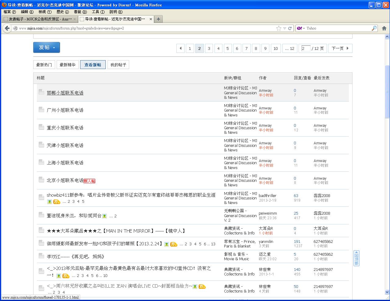Image resolution: width=390 pixels, height=301 pixels.
Task: Click the 下一页 next page button
Action: (x=340, y=48)
